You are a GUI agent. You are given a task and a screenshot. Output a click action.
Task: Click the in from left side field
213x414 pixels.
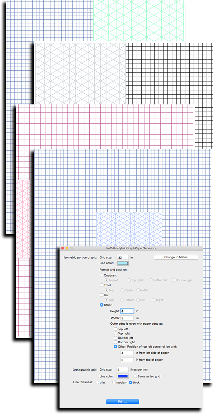127,353
